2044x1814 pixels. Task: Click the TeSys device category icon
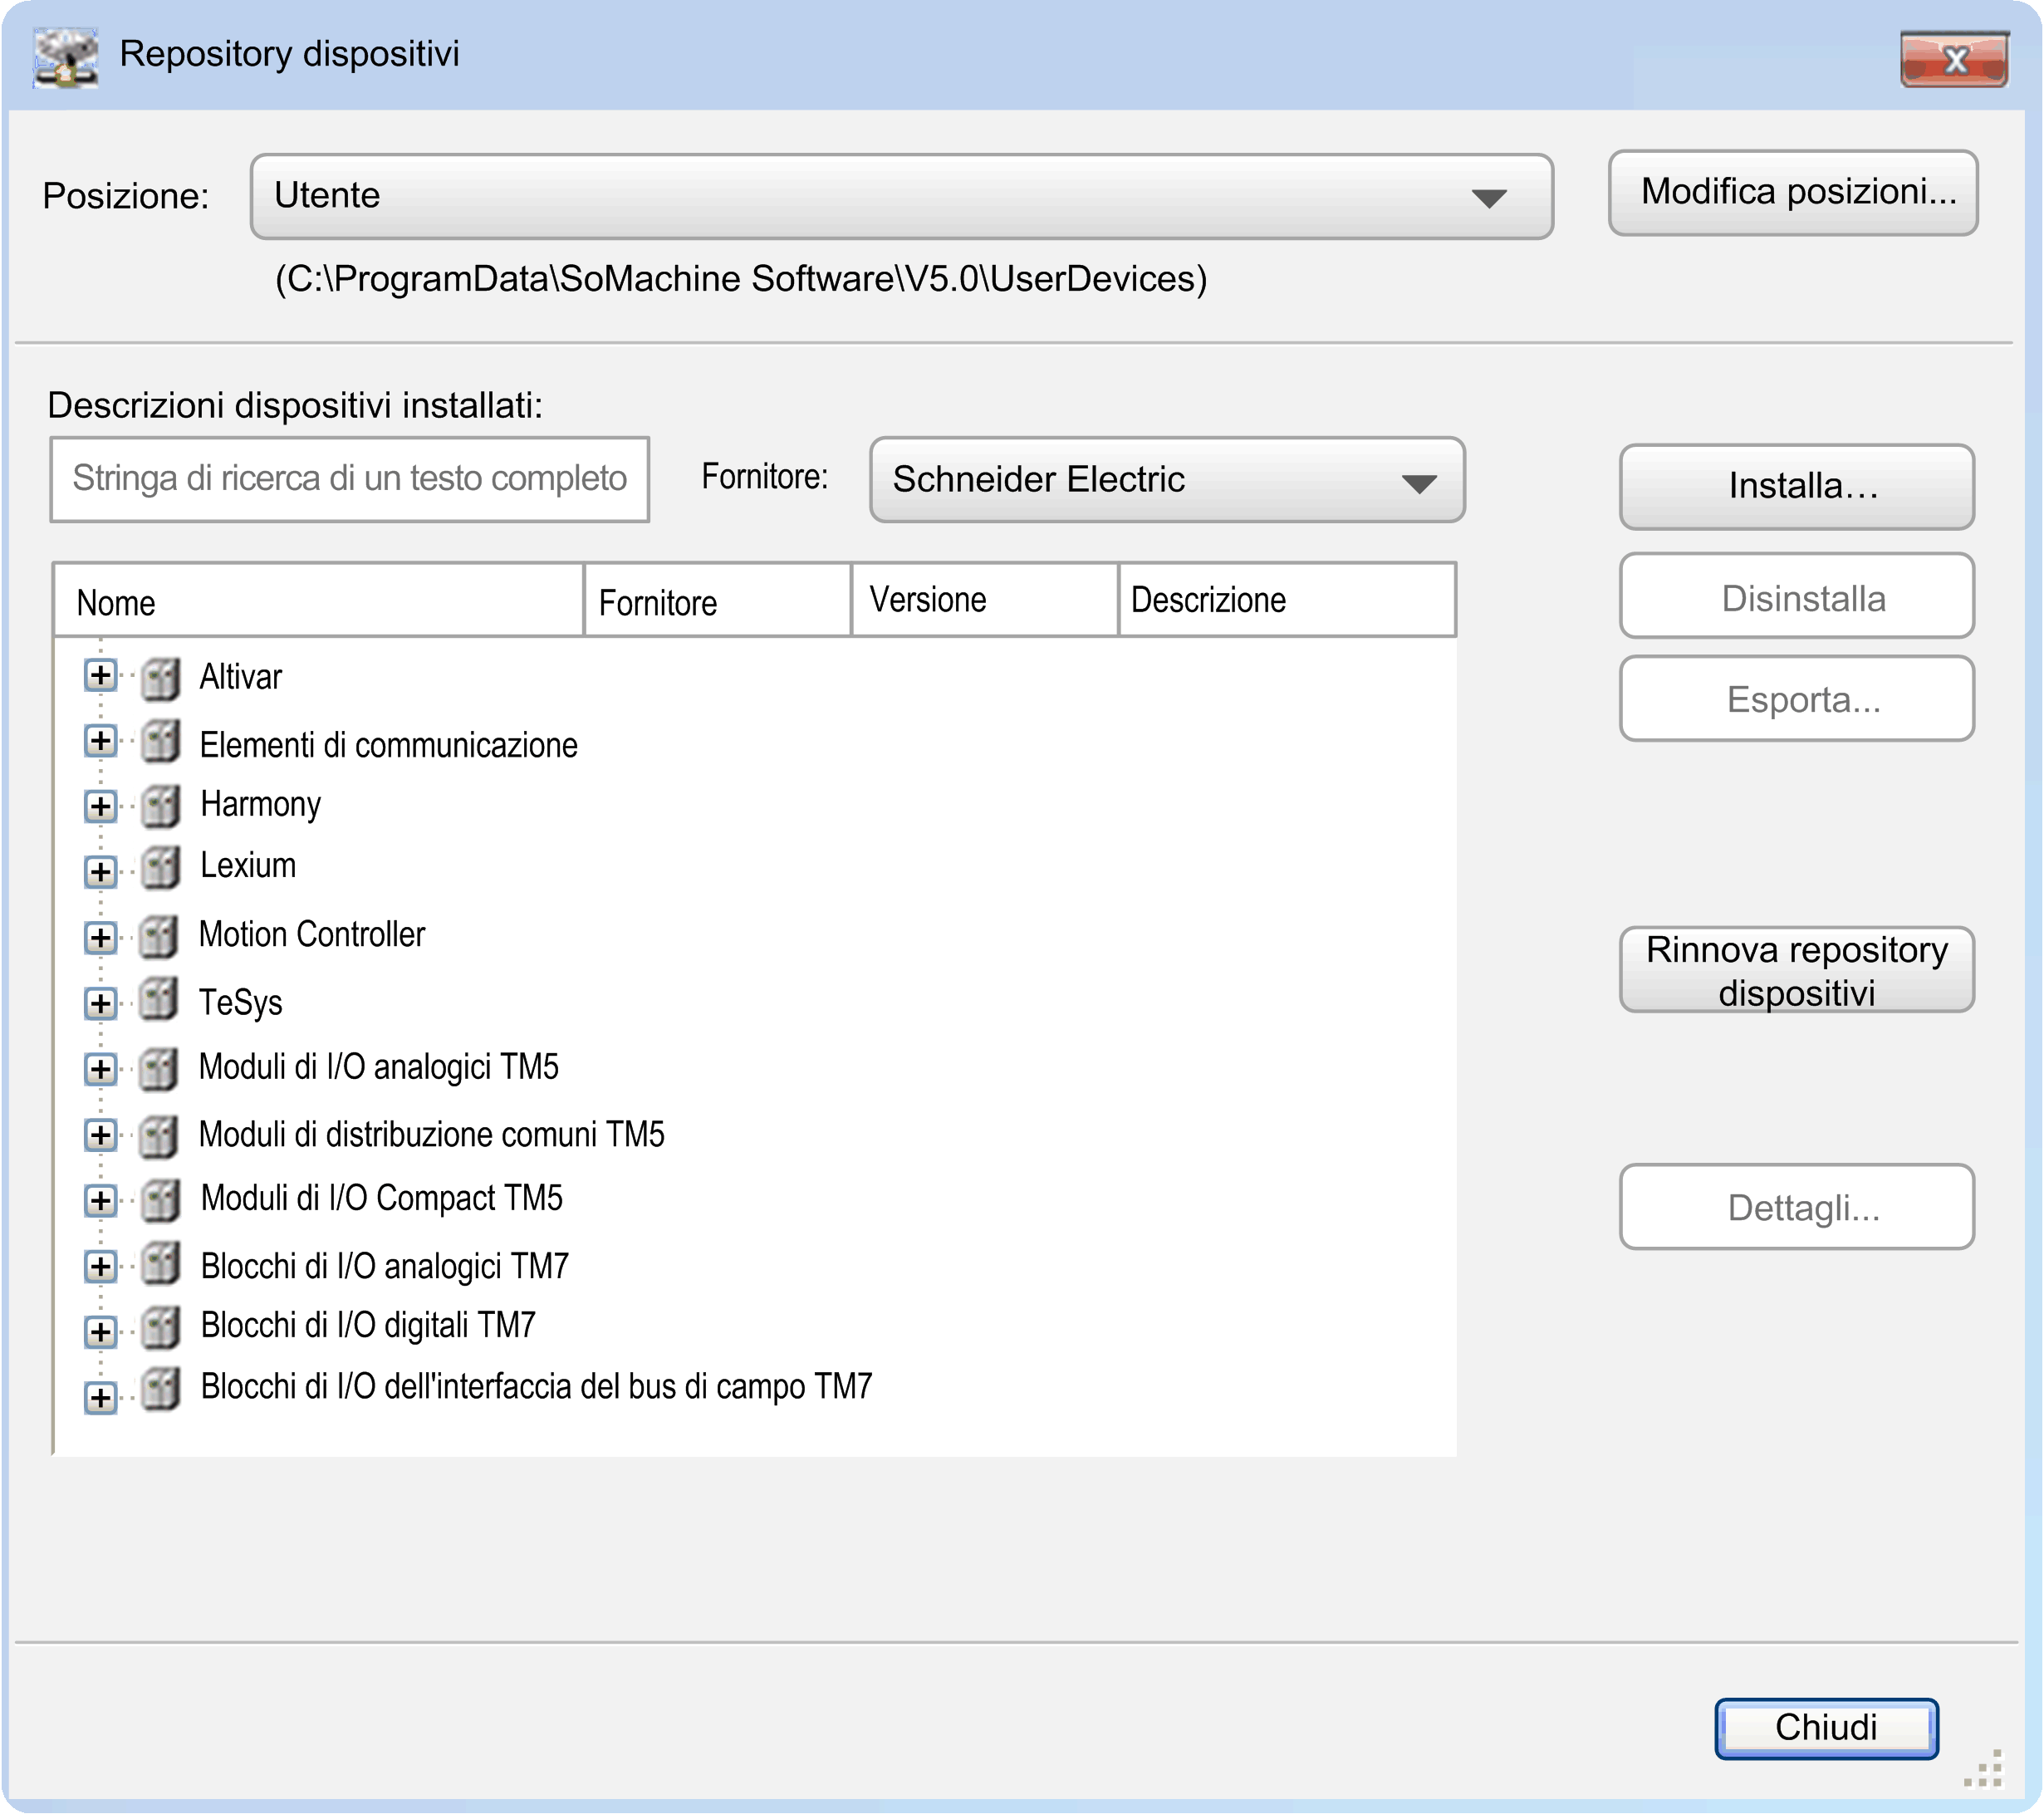click(x=159, y=999)
